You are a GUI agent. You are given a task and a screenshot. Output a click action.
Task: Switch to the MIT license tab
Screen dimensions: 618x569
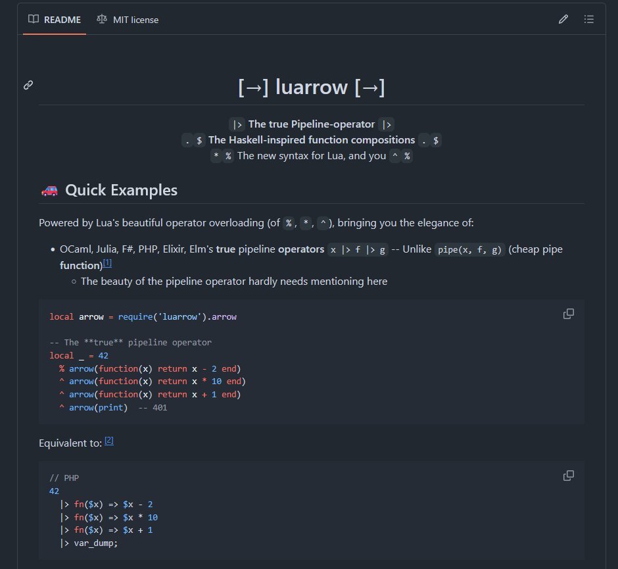(128, 20)
